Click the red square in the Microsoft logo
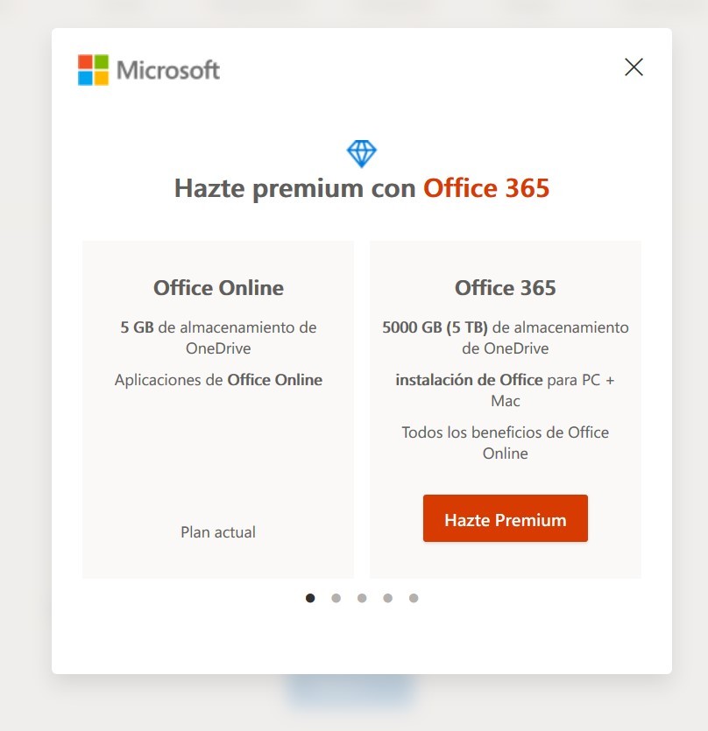Screen dimensions: 708x731 [x=85, y=61]
